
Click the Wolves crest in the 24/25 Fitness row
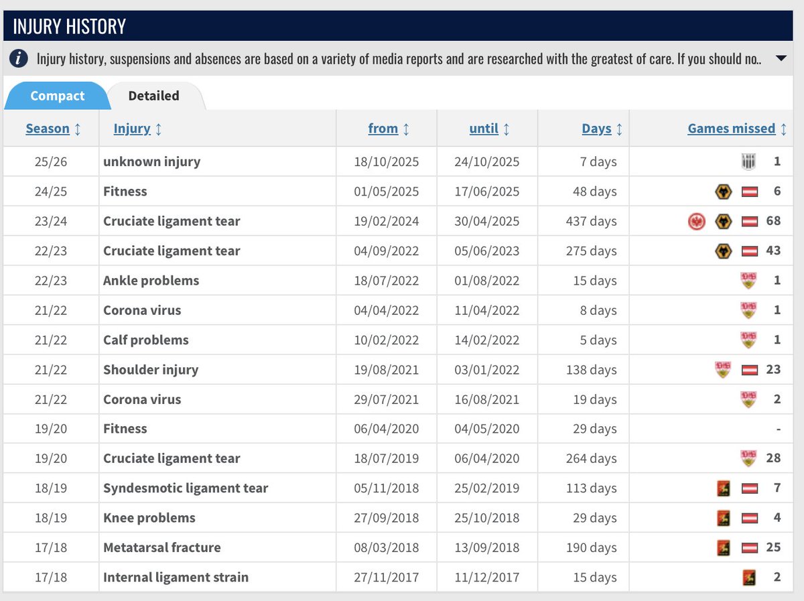click(x=722, y=192)
